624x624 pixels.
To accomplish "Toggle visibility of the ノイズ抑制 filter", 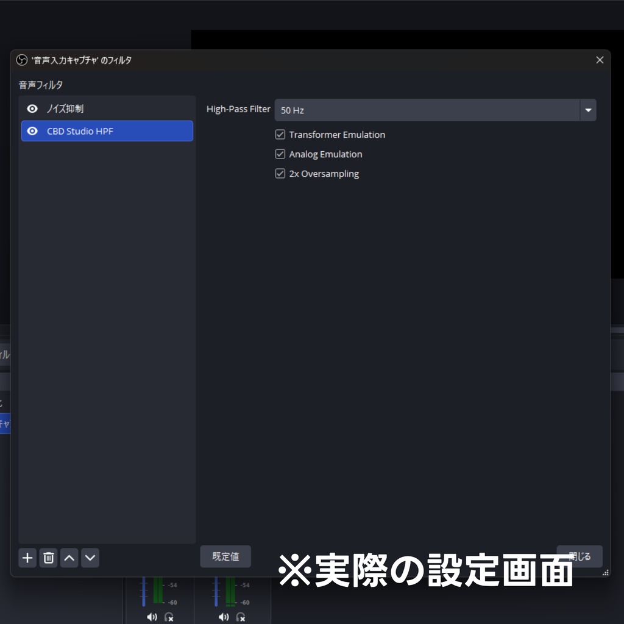I will tap(32, 108).
